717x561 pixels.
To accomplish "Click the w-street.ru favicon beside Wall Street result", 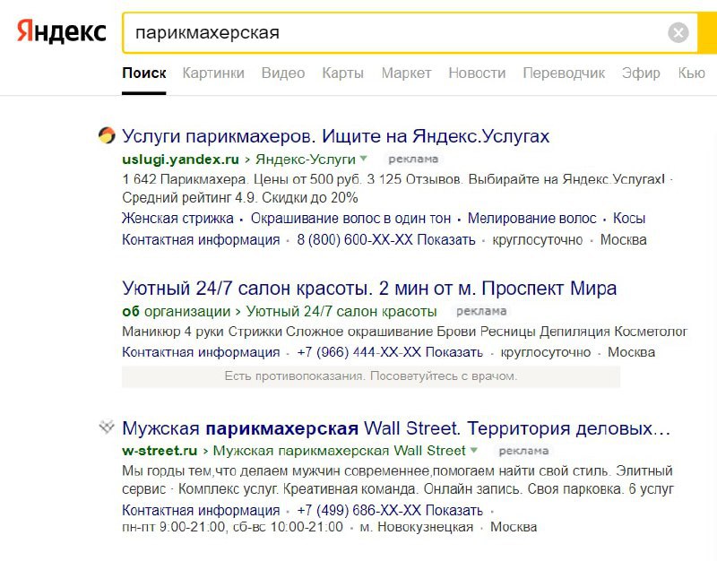I will tap(107, 427).
